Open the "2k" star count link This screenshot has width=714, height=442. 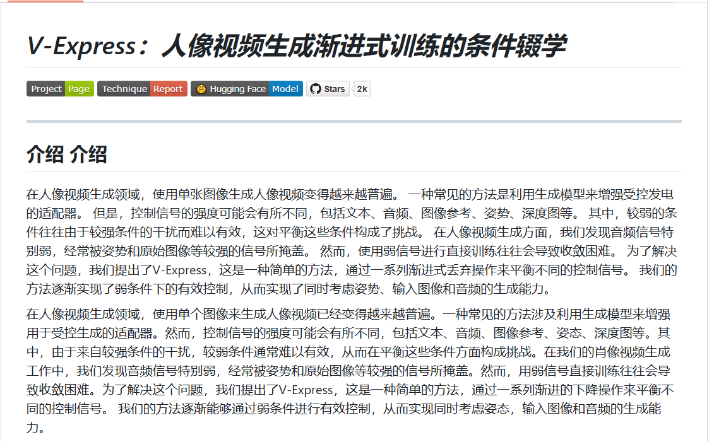(362, 88)
